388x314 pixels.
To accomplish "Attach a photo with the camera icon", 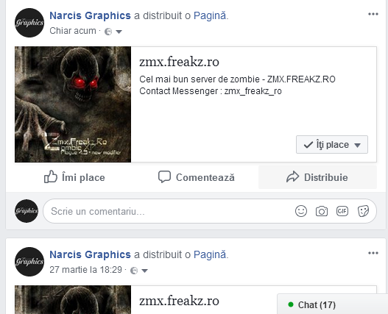I will (x=322, y=211).
